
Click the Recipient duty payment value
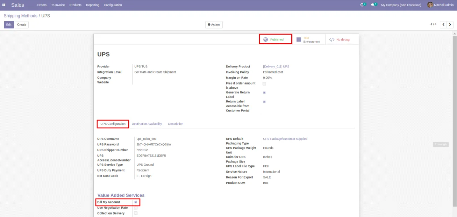[143, 170]
